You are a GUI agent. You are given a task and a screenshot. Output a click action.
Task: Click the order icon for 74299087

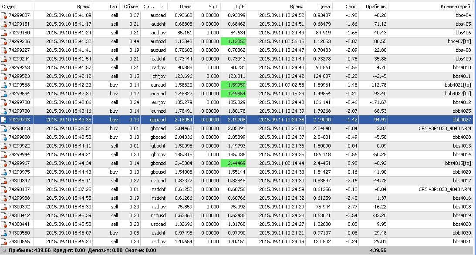pyautogui.click(x=4, y=16)
